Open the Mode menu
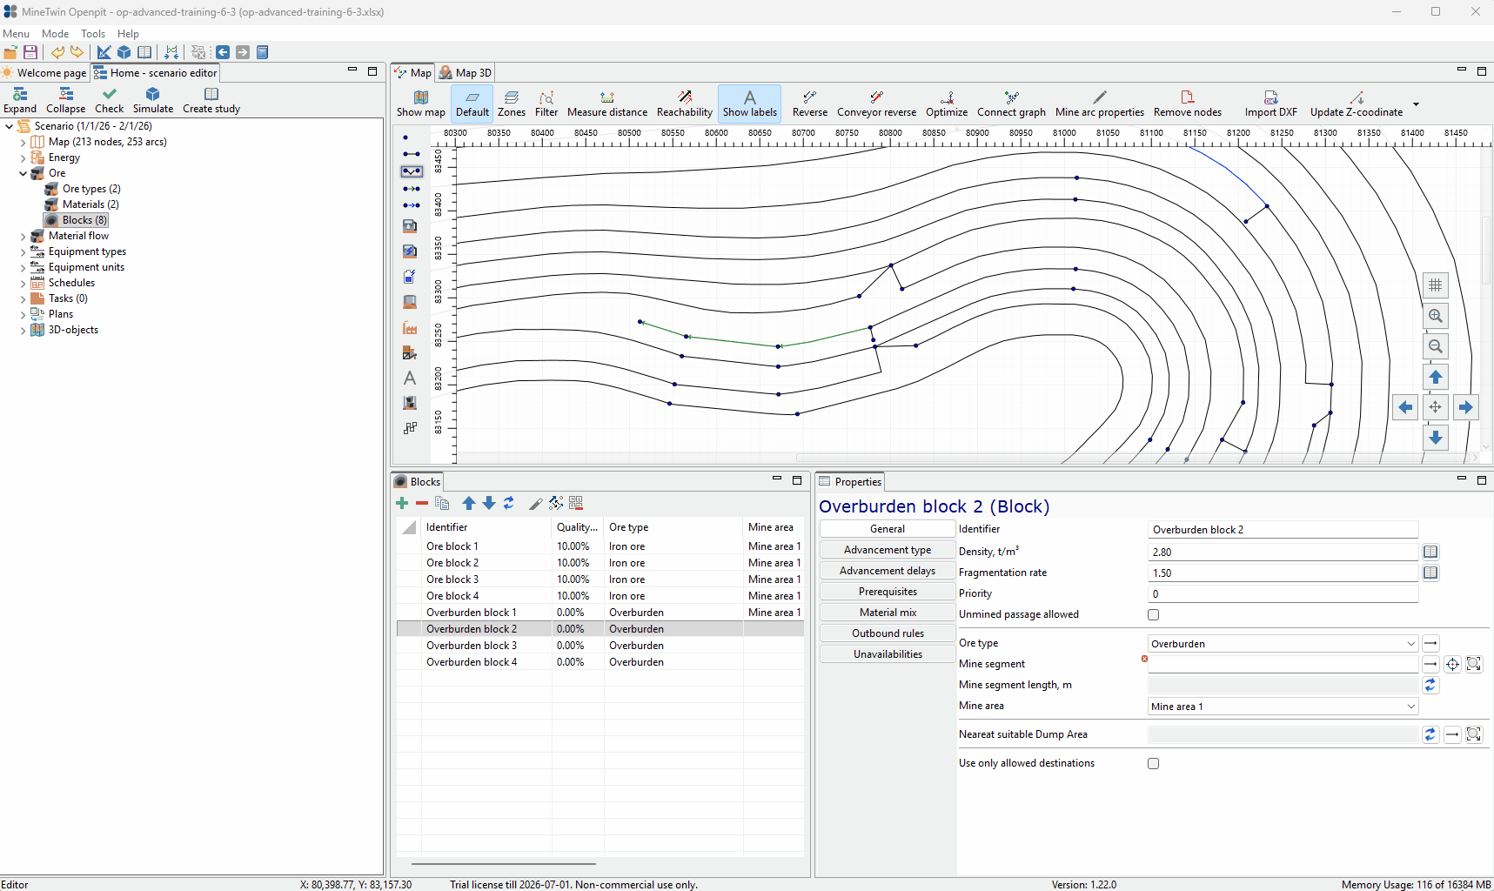Viewport: 1494px width, 891px height. pyautogui.click(x=55, y=34)
